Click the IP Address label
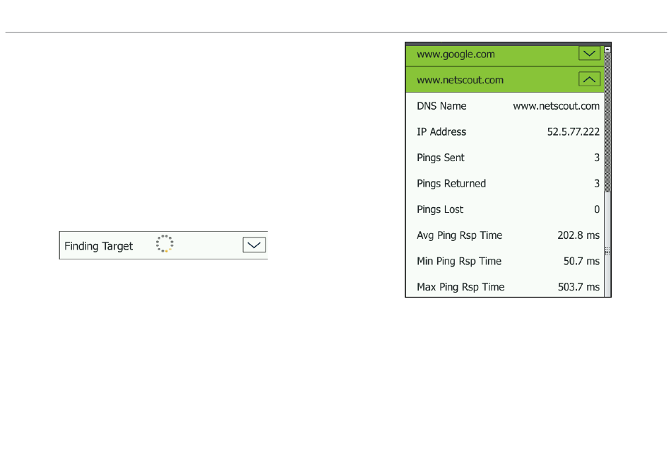 tap(441, 131)
